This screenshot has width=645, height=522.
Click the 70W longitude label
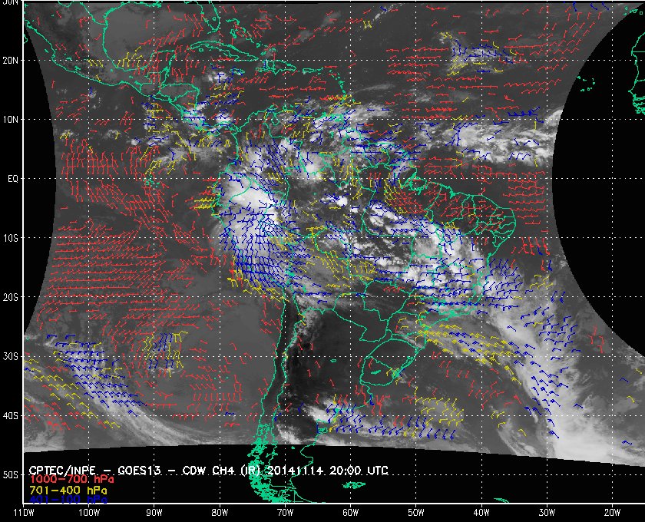click(x=285, y=513)
